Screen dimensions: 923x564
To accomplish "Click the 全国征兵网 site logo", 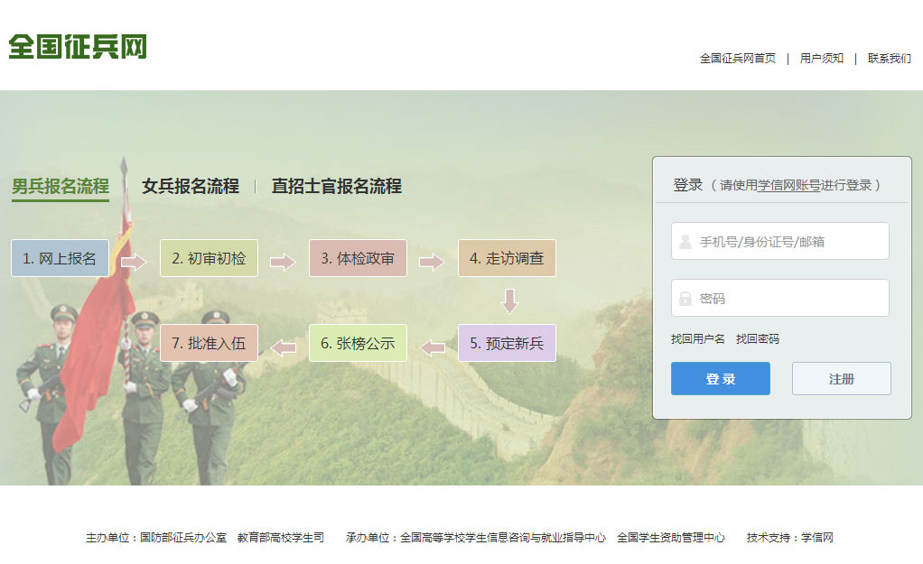I will pyautogui.click(x=79, y=48).
